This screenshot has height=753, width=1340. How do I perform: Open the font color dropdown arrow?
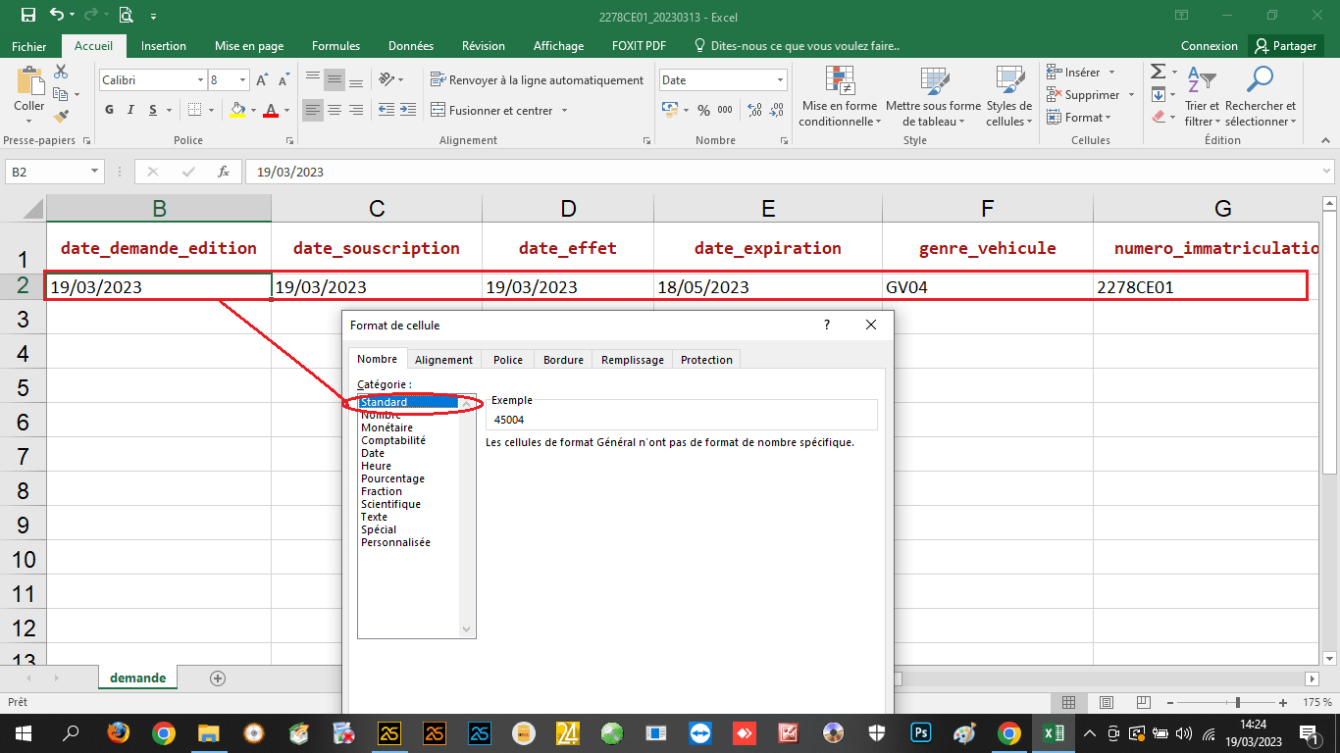284,109
